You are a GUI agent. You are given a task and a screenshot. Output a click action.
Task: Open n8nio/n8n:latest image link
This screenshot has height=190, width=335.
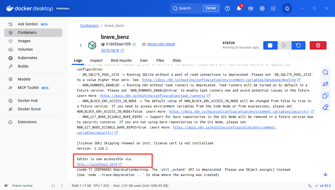(161, 44)
